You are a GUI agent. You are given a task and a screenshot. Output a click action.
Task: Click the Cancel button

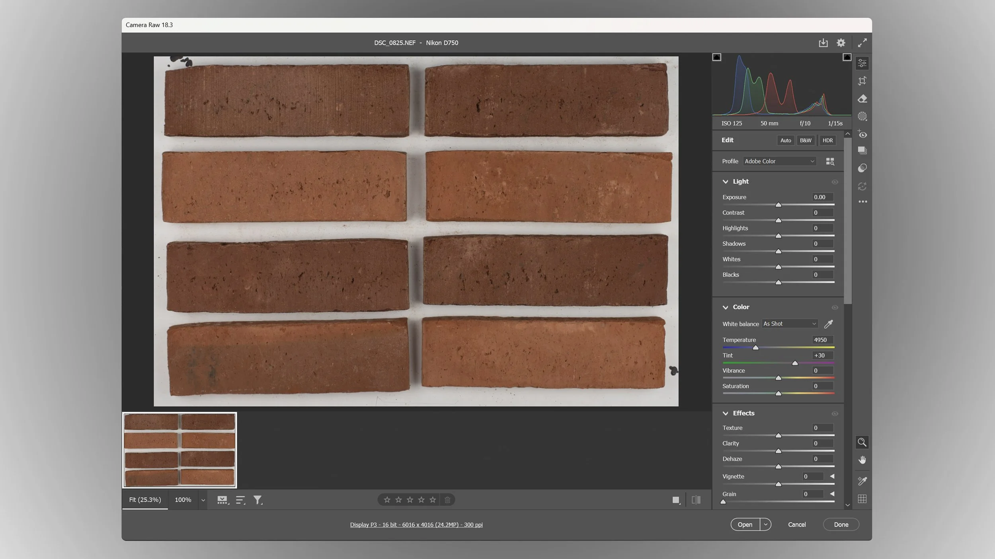click(x=797, y=525)
